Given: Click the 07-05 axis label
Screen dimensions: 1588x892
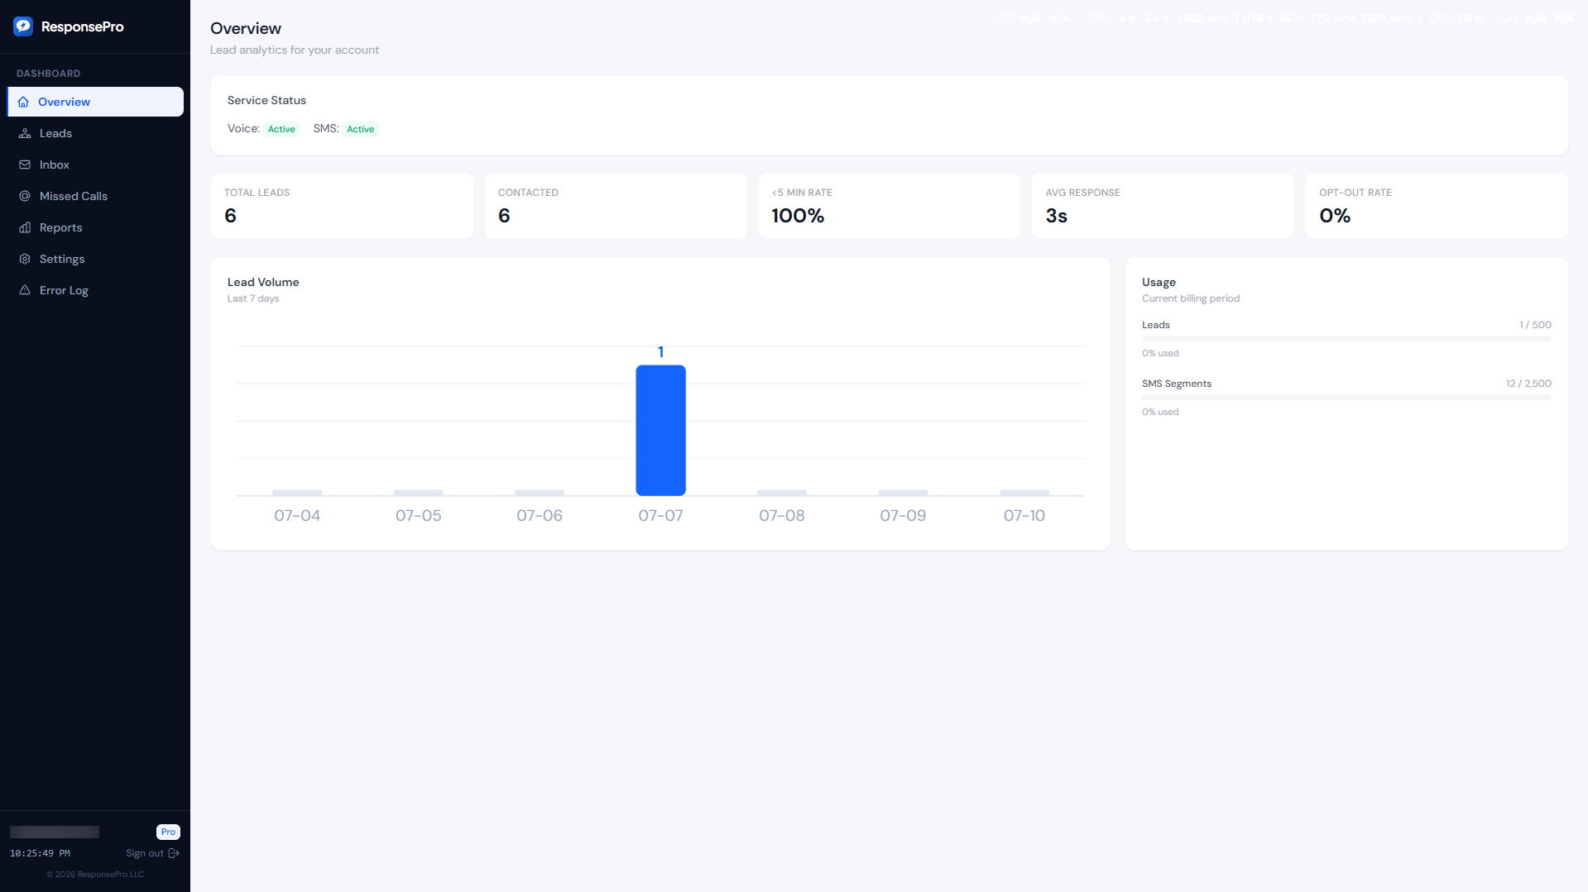Looking at the screenshot, I should pyautogui.click(x=419, y=515).
